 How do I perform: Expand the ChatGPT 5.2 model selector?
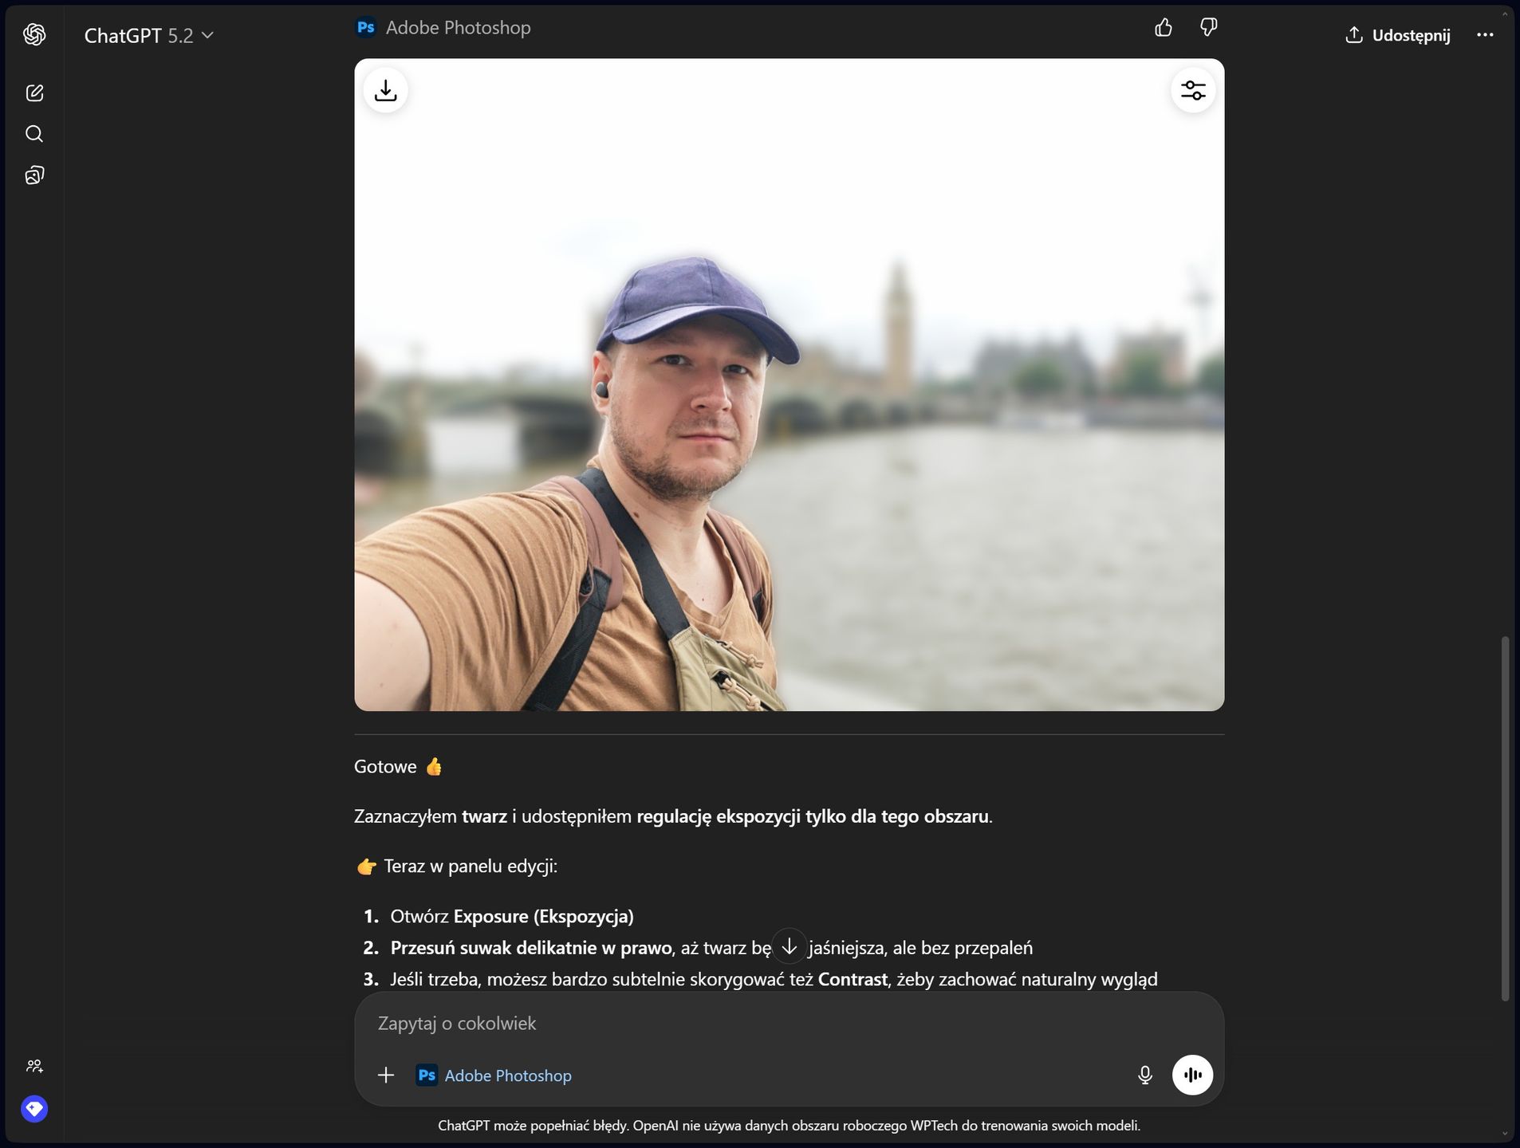pos(149,35)
